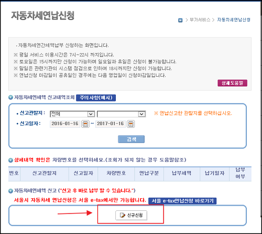Image resolution: width=262 pixels, height=234 pixels.
Task: Expand the second empty jurisdiction dropdown
Action: click(122, 114)
